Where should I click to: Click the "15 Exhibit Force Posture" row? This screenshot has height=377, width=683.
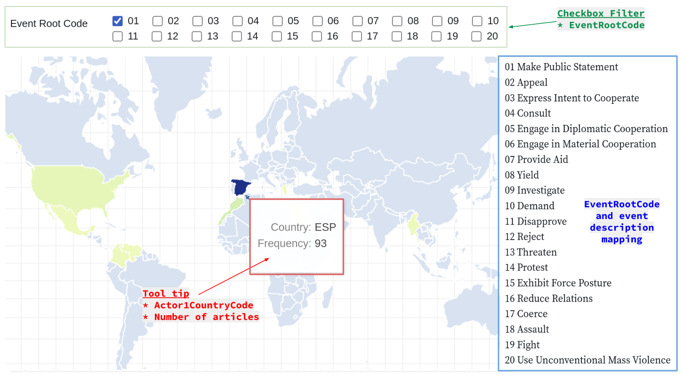coord(558,283)
